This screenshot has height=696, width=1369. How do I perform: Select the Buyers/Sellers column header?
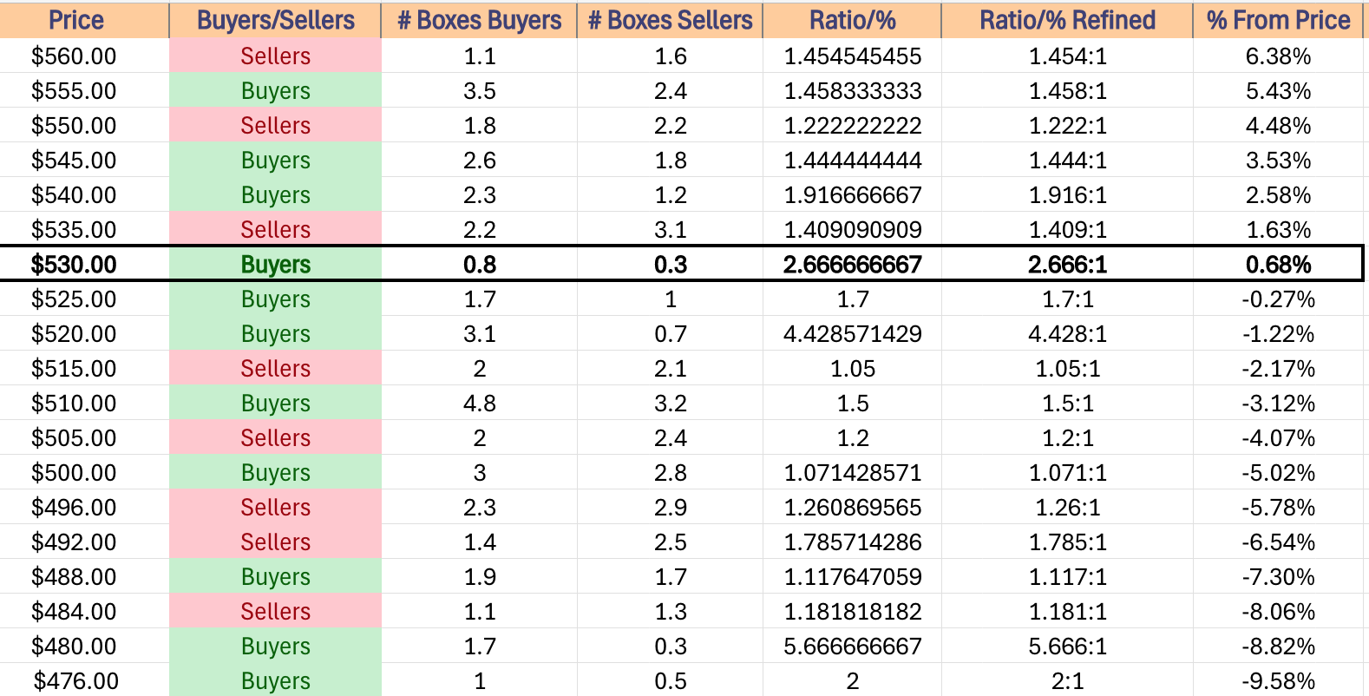(x=275, y=20)
